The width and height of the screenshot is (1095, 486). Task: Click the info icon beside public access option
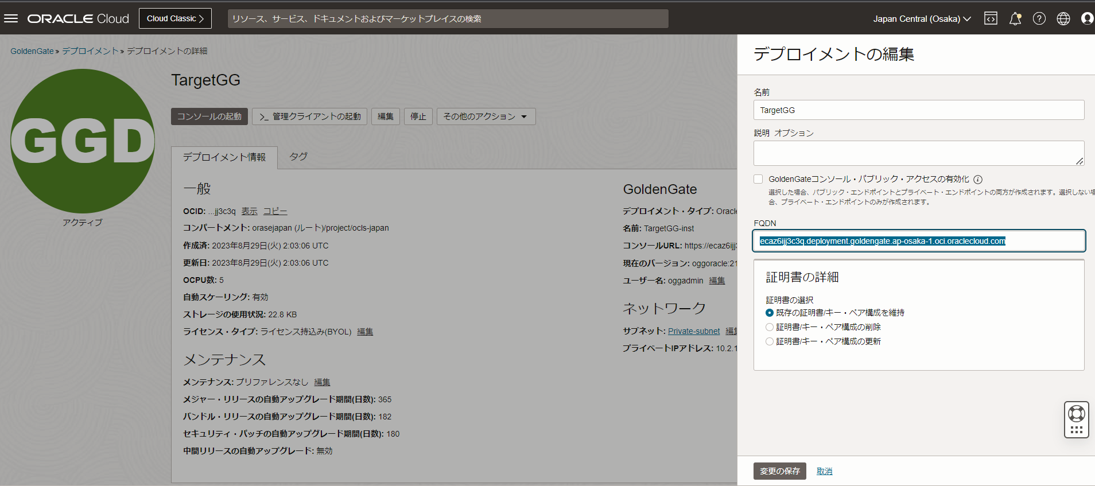pyautogui.click(x=978, y=179)
